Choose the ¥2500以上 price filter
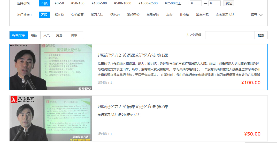The height and width of the screenshot is (143, 277). click(x=173, y=3)
